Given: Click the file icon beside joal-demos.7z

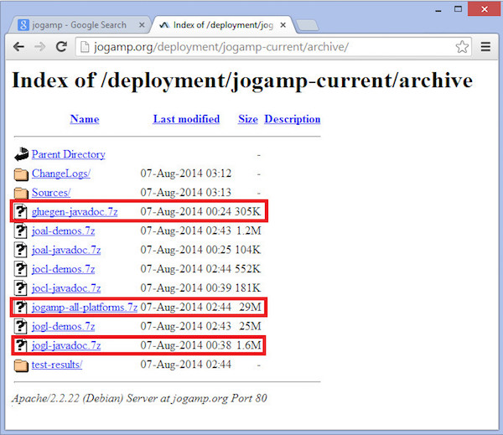Looking at the screenshot, I should click(x=20, y=230).
